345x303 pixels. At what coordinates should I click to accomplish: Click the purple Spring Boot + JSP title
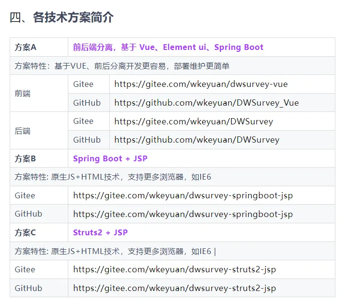(110, 158)
